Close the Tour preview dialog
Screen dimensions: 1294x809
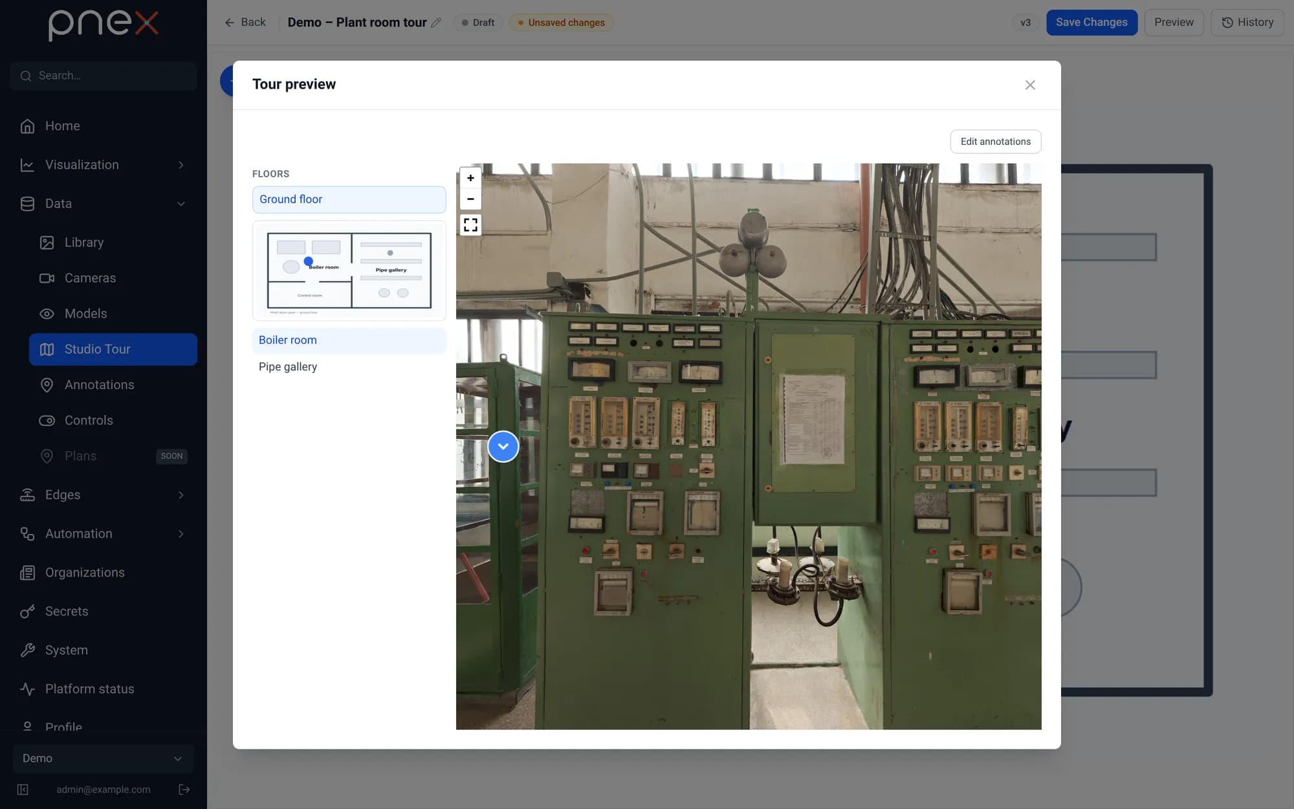click(x=1030, y=85)
